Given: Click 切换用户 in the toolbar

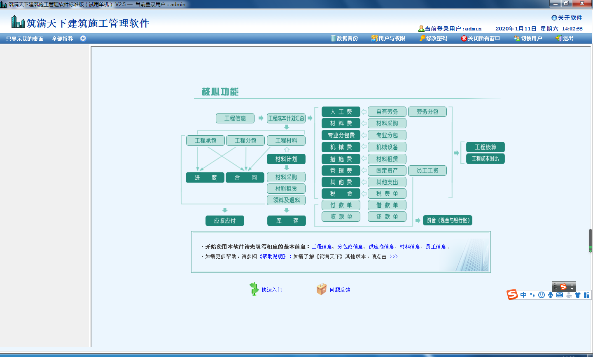Looking at the screenshot, I should [528, 38].
